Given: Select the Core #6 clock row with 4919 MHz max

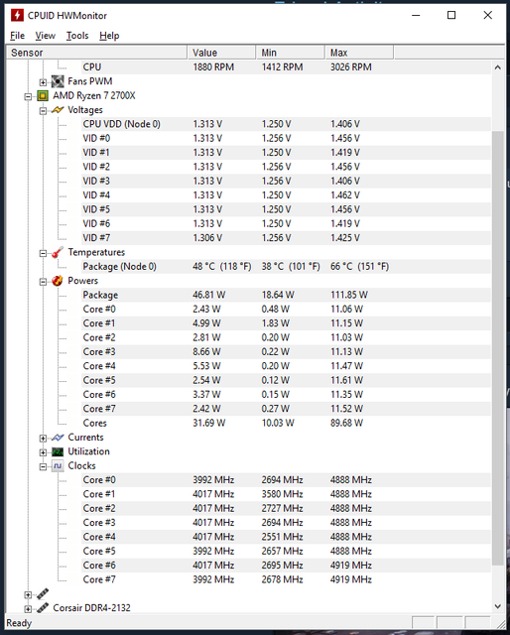Looking at the screenshot, I should tap(286, 566).
